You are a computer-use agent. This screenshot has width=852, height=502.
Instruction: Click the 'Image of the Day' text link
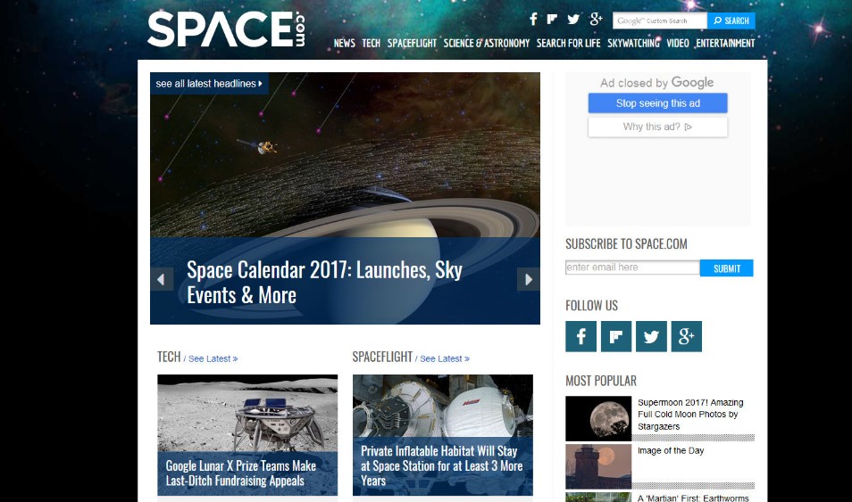coord(671,450)
